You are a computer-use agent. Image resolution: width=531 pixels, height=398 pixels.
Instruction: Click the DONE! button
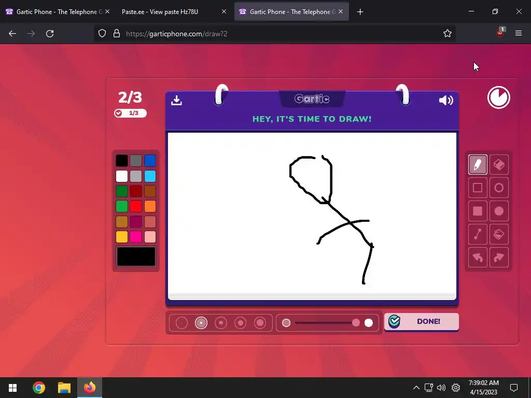421,321
